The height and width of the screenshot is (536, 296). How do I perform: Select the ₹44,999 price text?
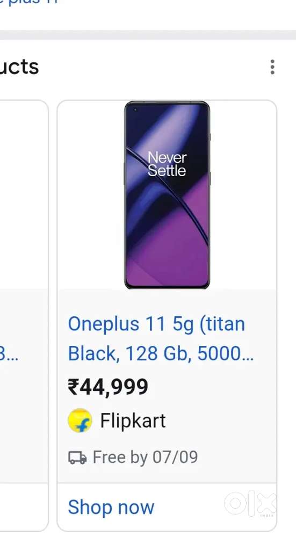tap(108, 387)
